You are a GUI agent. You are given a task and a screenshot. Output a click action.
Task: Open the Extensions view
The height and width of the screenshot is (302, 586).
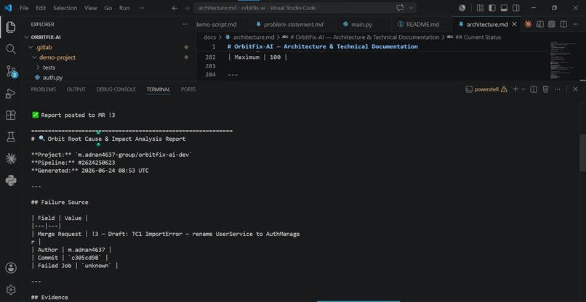11,115
